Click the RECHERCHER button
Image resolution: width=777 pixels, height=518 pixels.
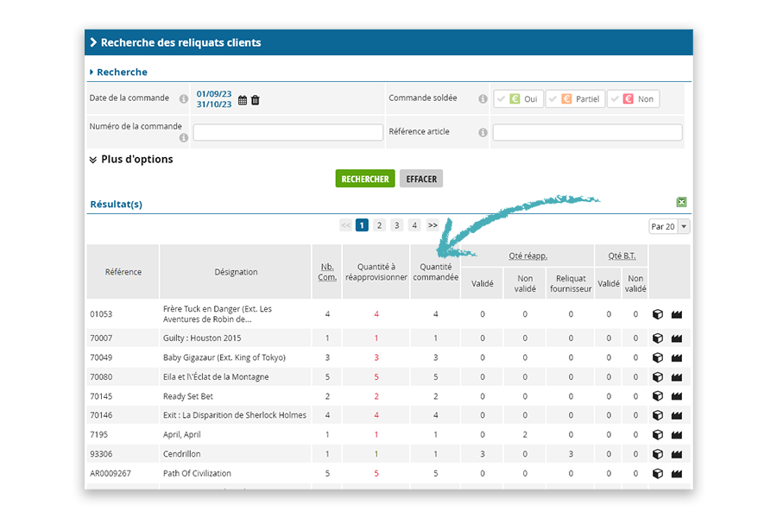[x=365, y=179]
